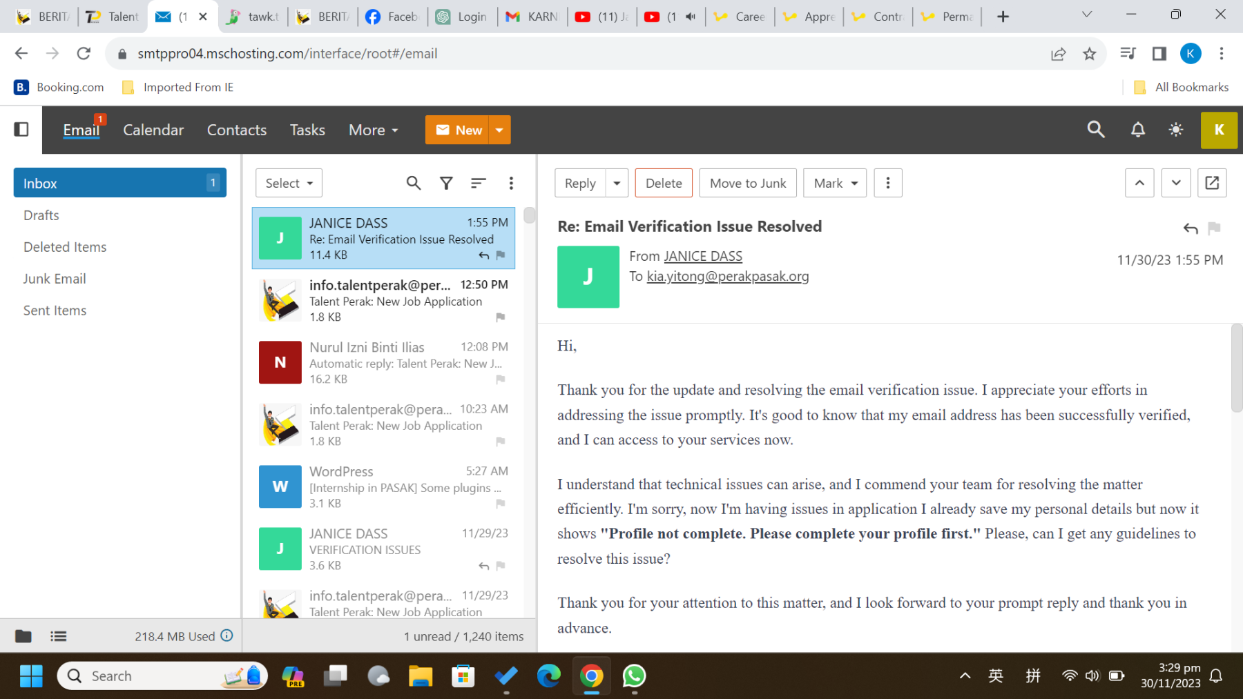Open storage usage info icon
The width and height of the screenshot is (1243, 699).
click(x=227, y=636)
